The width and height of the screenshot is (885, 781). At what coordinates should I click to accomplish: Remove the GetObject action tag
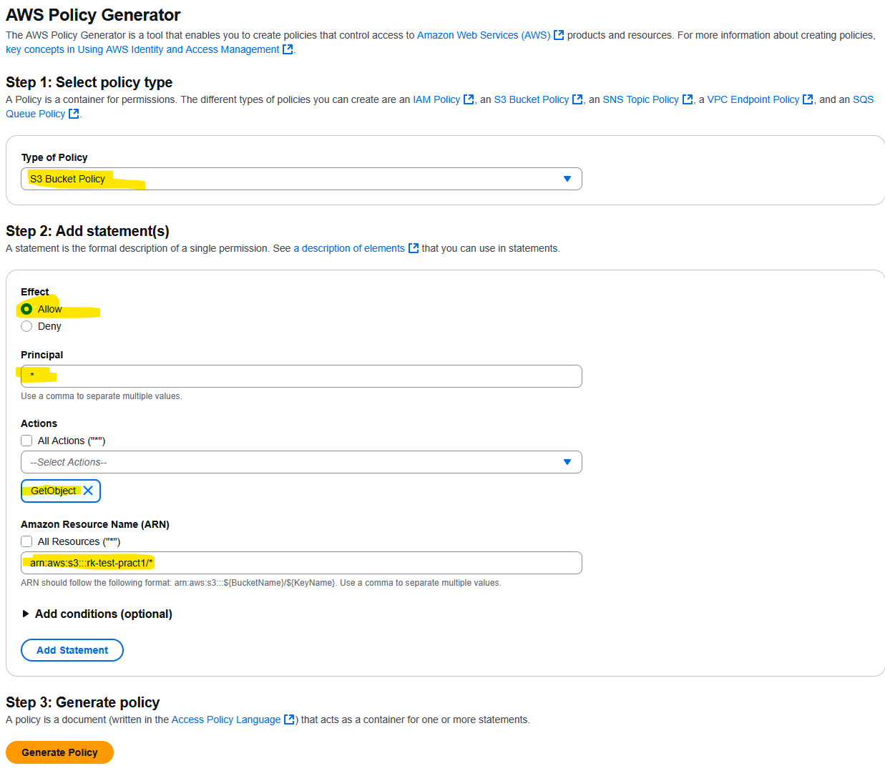[x=88, y=491]
